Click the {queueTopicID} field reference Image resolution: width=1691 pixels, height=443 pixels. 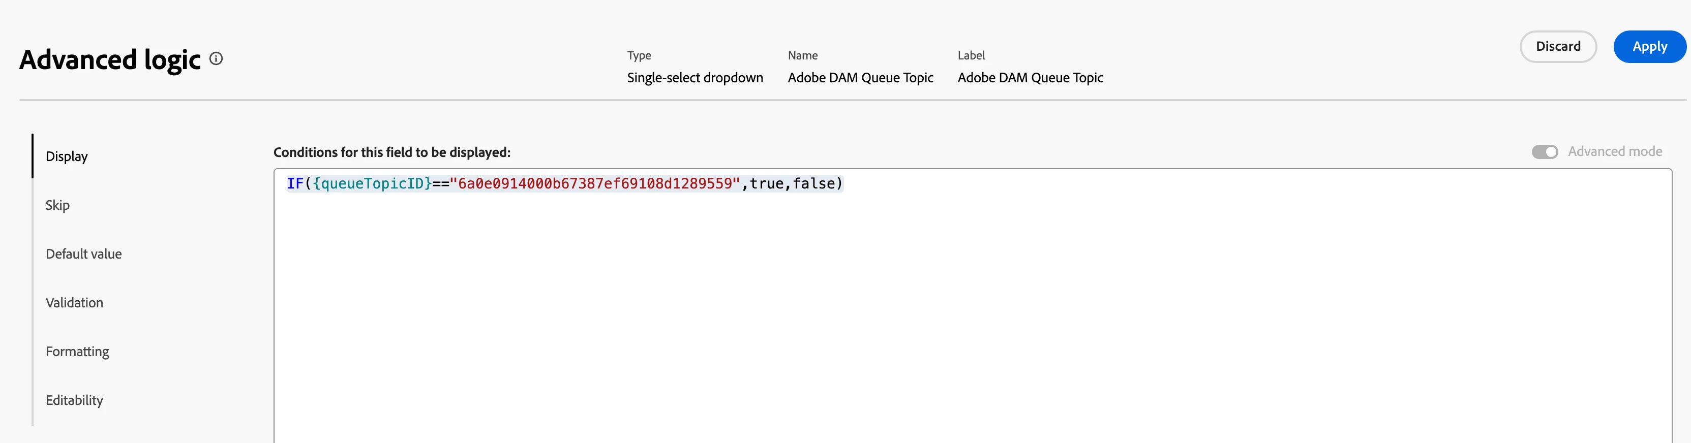coord(372,184)
